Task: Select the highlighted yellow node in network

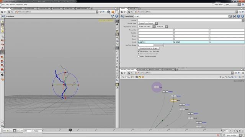Action: (173, 100)
